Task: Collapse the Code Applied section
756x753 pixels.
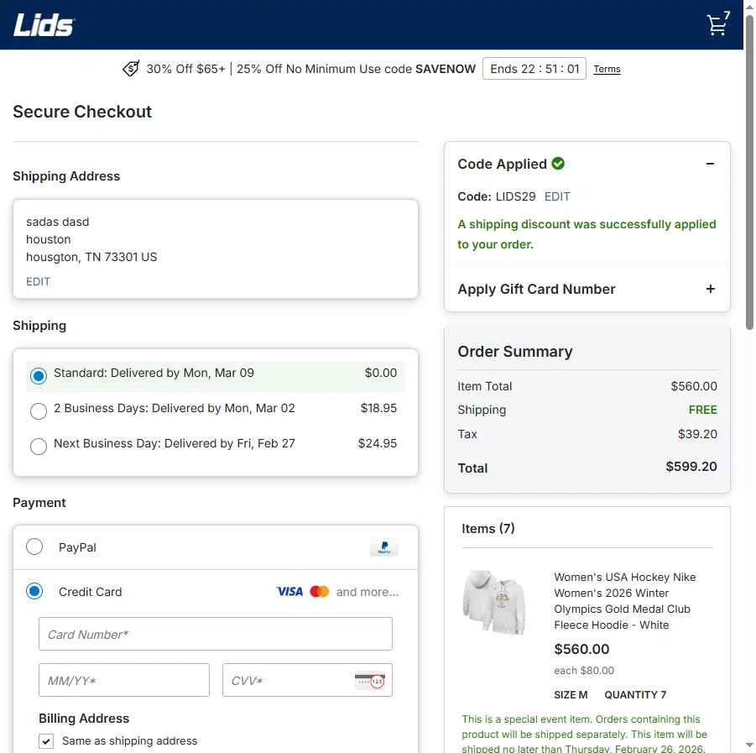Action: click(710, 164)
